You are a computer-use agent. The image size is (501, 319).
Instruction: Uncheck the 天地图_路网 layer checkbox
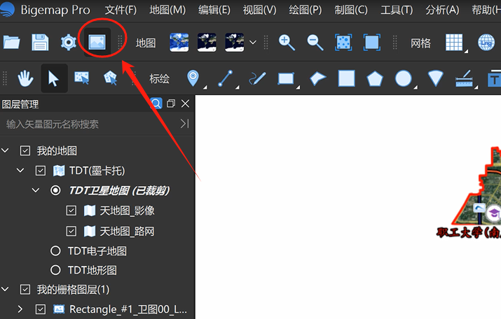71,231
